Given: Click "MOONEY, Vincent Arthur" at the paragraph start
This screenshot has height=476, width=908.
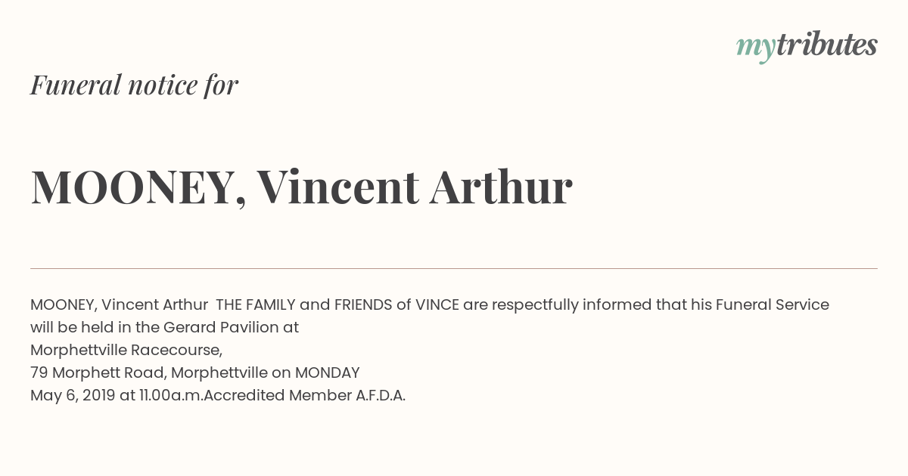Looking at the screenshot, I should 119,305.
